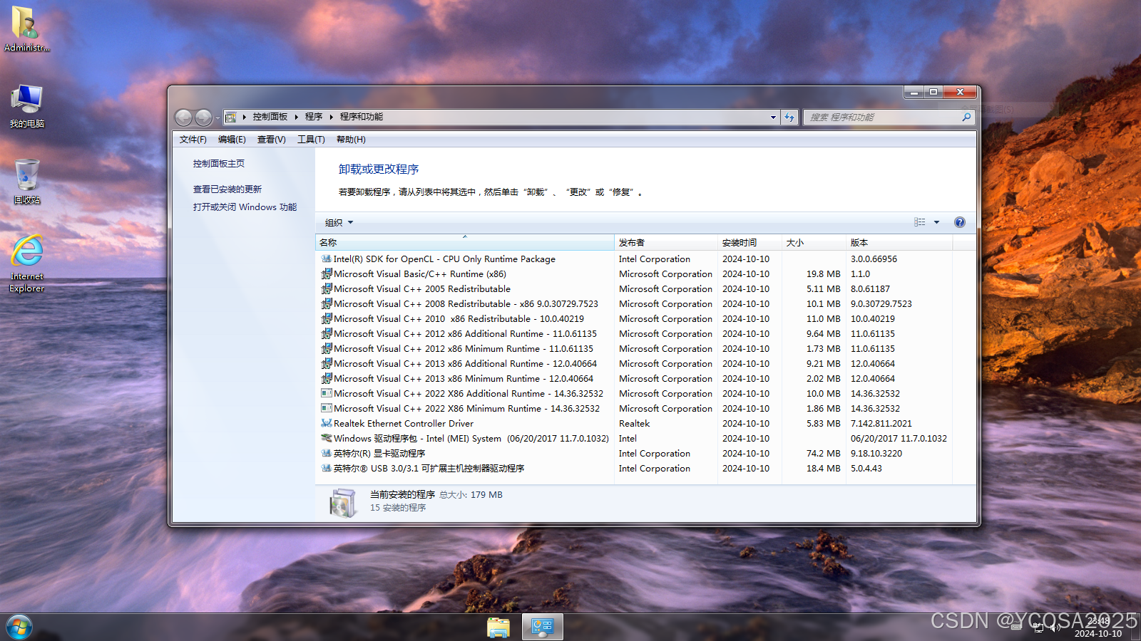Click the Visual C++ 2022 X86 Additional Runtime icon
Screen dimensions: 1141x641
[326, 394]
